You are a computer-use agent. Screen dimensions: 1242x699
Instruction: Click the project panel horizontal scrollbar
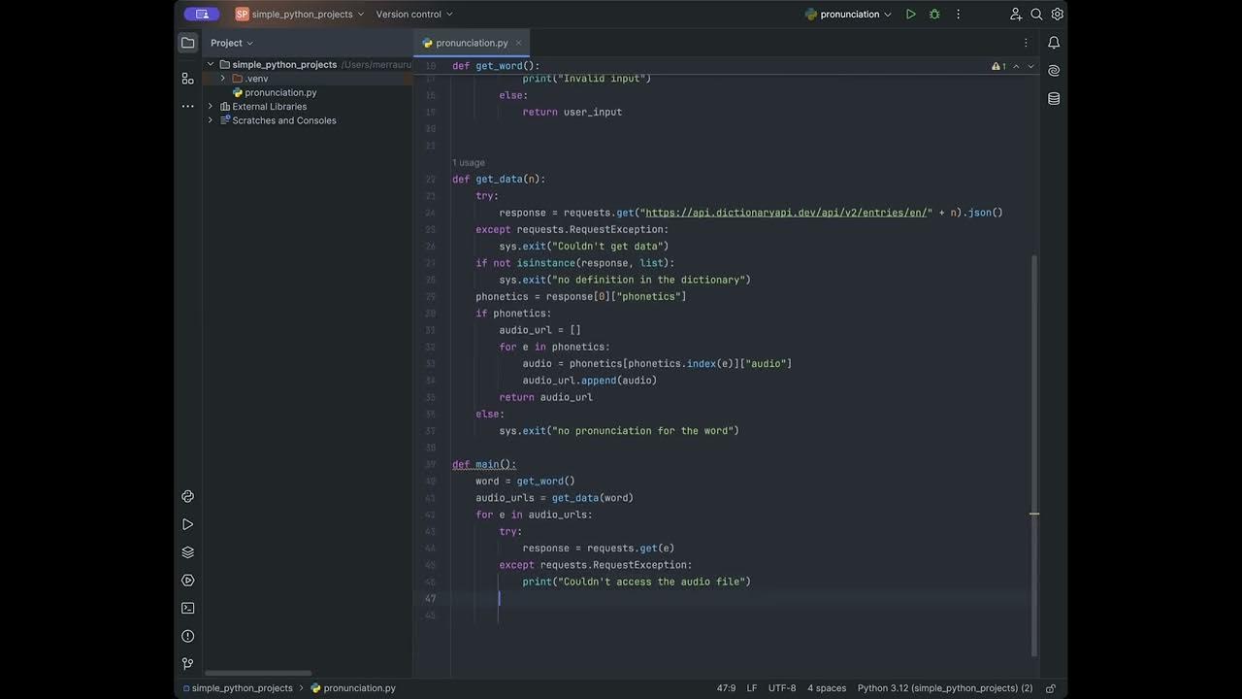(x=257, y=673)
